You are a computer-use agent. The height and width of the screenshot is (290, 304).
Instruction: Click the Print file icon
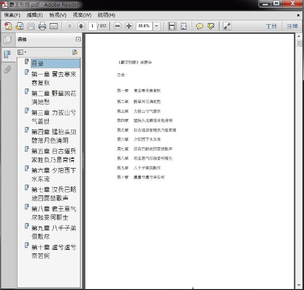pyautogui.click(x=42, y=26)
